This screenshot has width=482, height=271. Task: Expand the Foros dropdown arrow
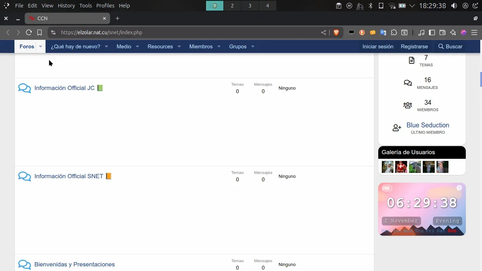coord(41,47)
